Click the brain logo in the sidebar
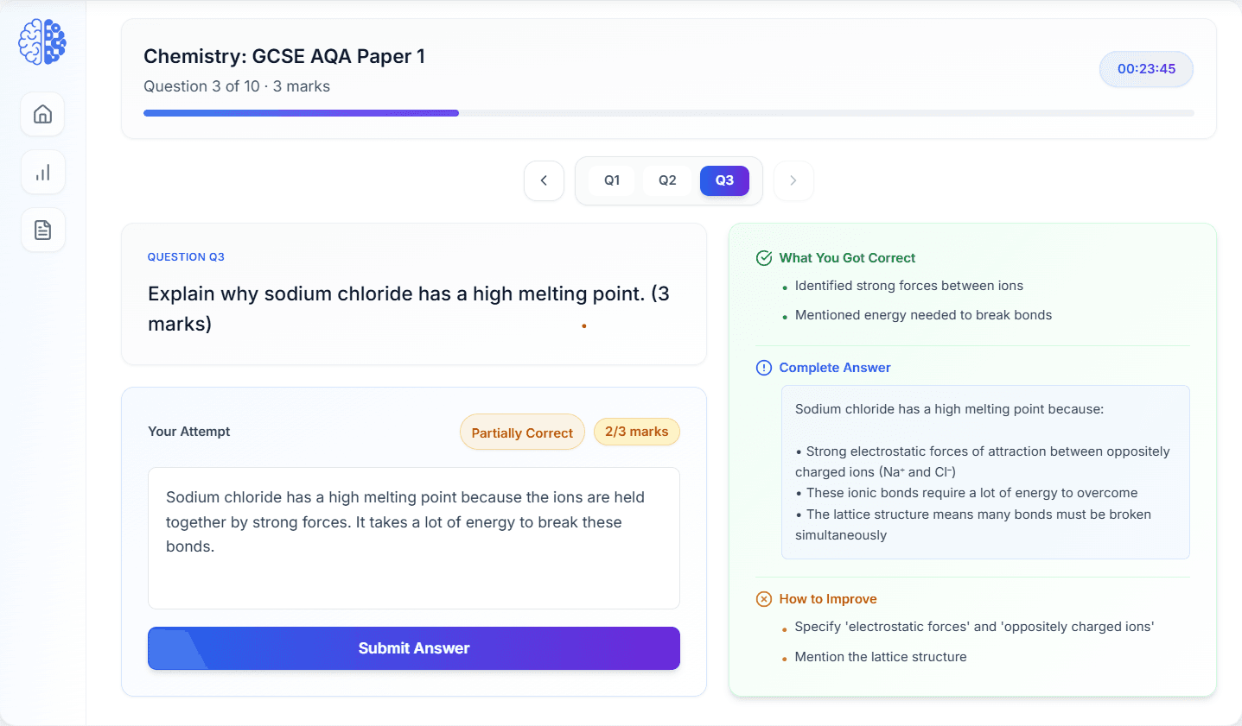The image size is (1242, 726). [41, 41]
